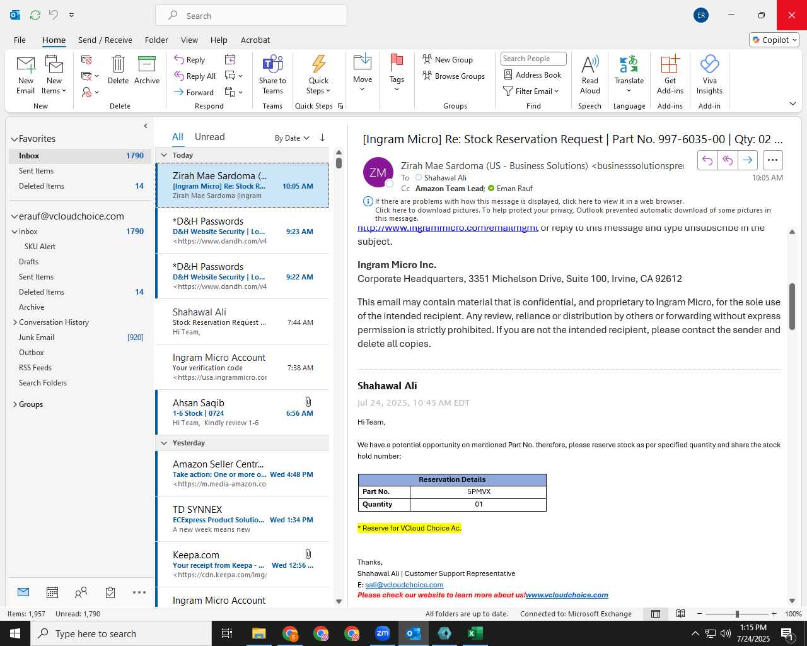The width and height of the screenshot is (807, 646).
Task: Collapse the folder pane arrow
Action: pyautogui.click(x=146, y=126)
